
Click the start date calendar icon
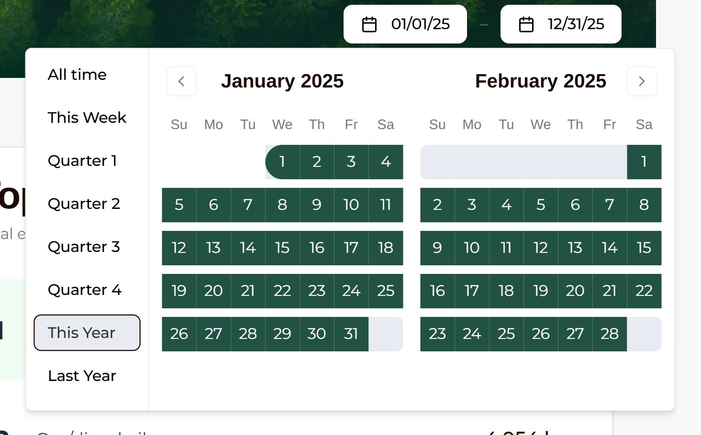point(369,24)
